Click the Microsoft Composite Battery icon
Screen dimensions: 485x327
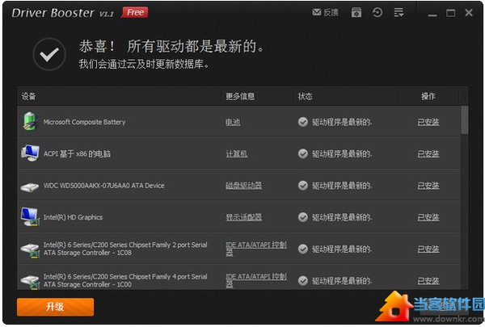[x=30, y=121]
